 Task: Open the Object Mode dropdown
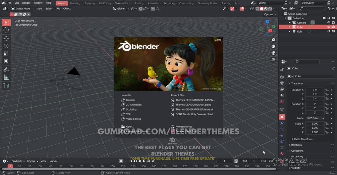(x=22, y=9)
